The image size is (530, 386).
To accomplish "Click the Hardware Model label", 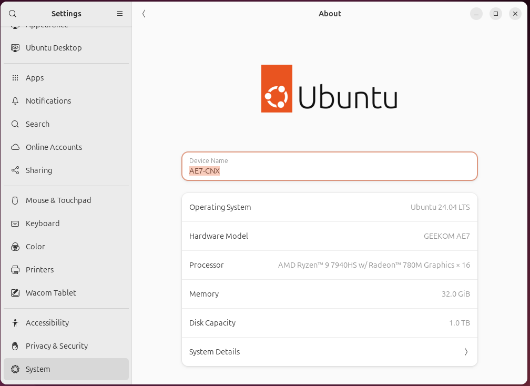I will 219,236.
